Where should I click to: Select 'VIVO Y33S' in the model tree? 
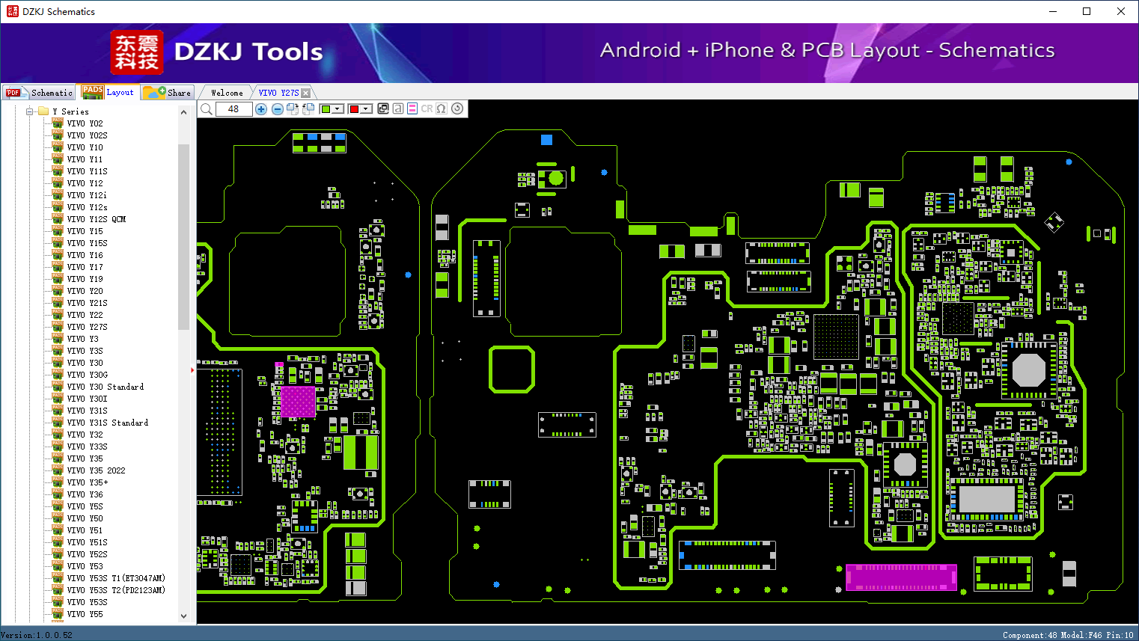pos(88,447)
